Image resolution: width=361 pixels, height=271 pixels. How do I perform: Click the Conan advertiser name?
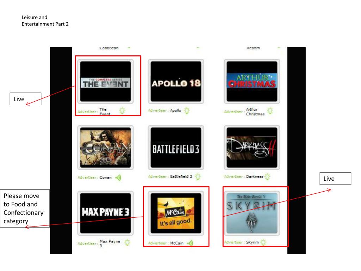click(x=105, y=177)
